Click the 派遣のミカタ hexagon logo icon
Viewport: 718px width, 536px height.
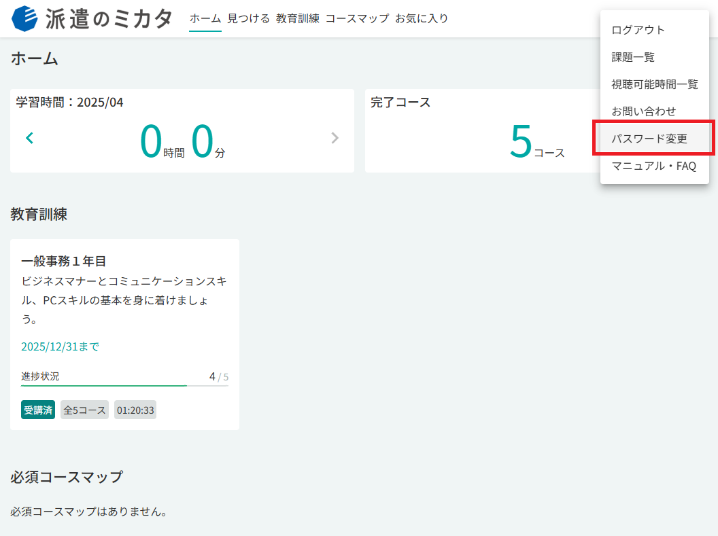coord(24,19)
